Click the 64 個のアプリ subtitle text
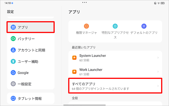Image resolution: width=169 pixels, height=106 pixels. pos(101,89)
